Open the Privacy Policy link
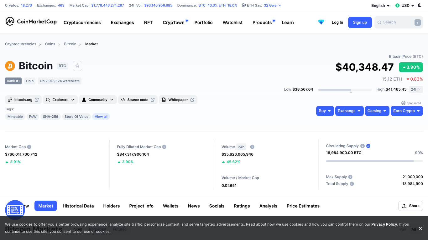 (384, 224)
